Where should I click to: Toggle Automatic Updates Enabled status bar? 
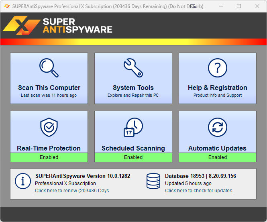coord(217,157)
